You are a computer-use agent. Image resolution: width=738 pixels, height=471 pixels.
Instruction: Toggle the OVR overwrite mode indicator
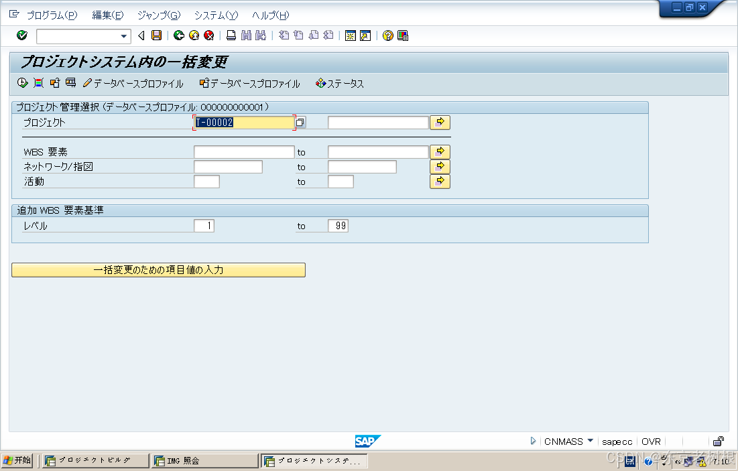coord(651,442)
